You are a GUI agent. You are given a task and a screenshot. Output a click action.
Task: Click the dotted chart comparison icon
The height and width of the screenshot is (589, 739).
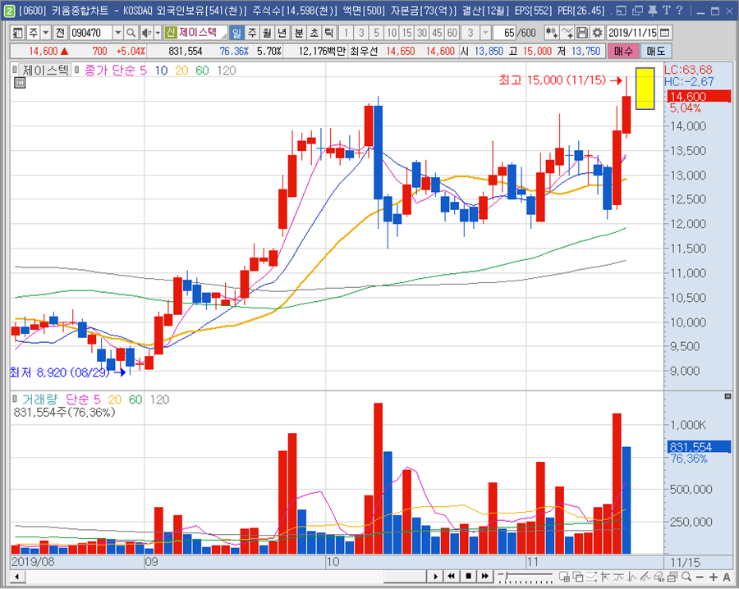[591, 577]
